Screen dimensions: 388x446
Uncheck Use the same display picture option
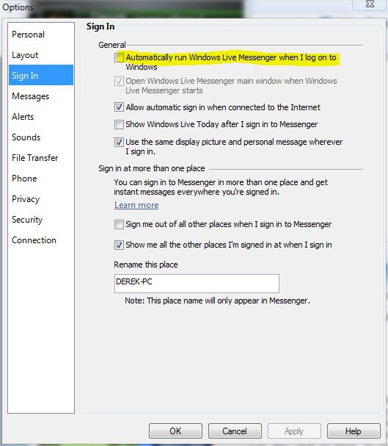tap(119, 142)
